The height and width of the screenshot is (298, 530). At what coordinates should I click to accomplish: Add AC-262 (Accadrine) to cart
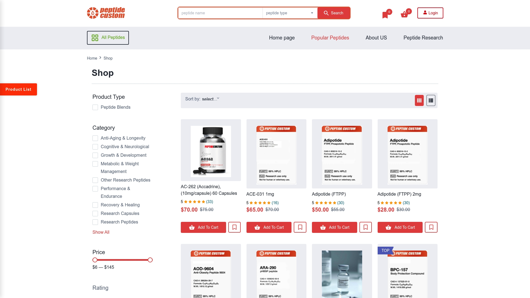[203, 227]
